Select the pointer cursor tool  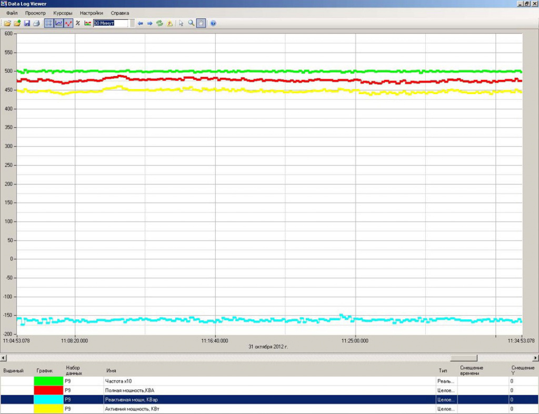181,23
